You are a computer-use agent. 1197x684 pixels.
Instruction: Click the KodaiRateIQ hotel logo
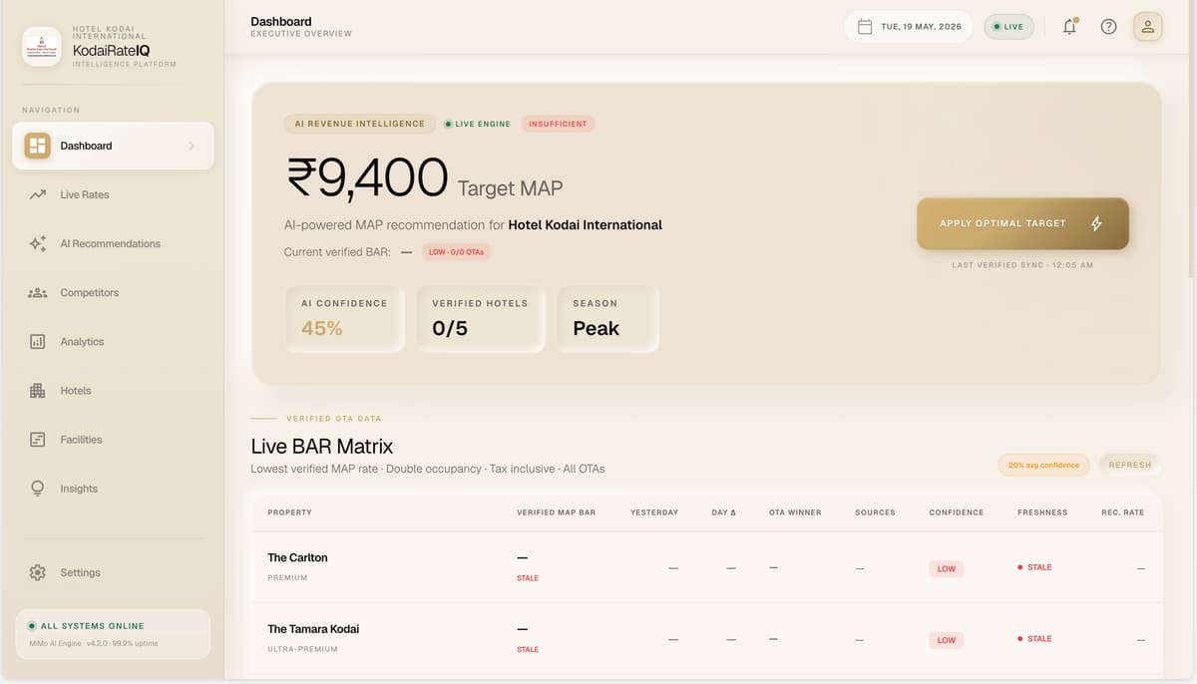tap(42, 47)
